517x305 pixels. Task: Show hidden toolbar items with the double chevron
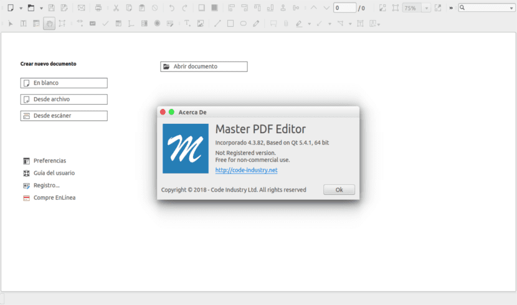[x=451, y=8]
